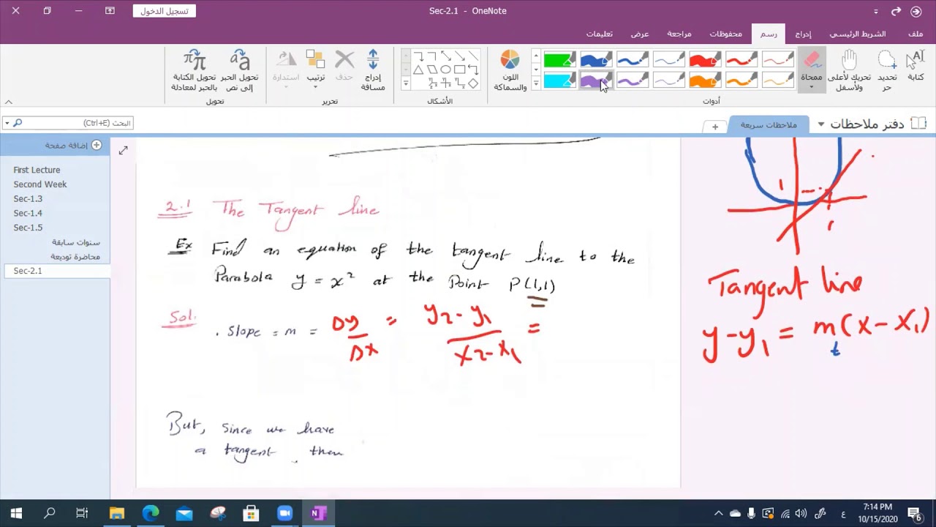Choose the thick blue marker pen
Screen dimensions: 936x527
[x=596, y=59]
